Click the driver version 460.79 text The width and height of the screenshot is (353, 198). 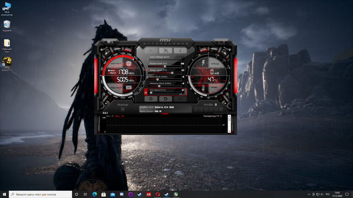click(x=158, y=111)
